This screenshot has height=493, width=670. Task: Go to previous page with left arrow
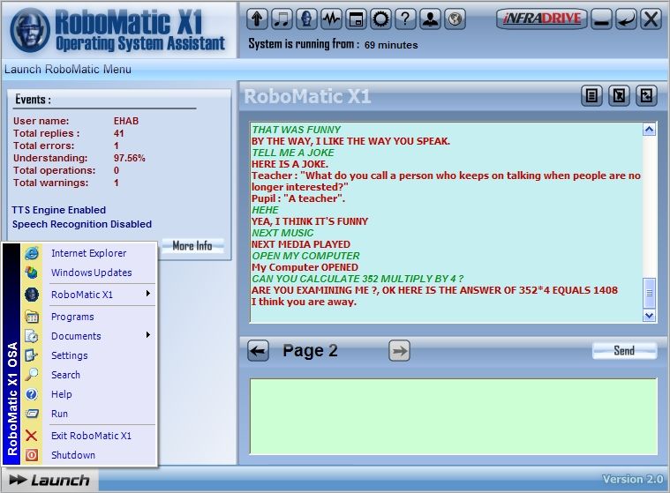[259, 351]
